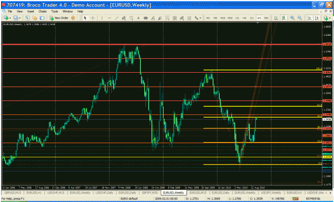
Task: Click the chart shift triangle marker
Action: (258, 22)
